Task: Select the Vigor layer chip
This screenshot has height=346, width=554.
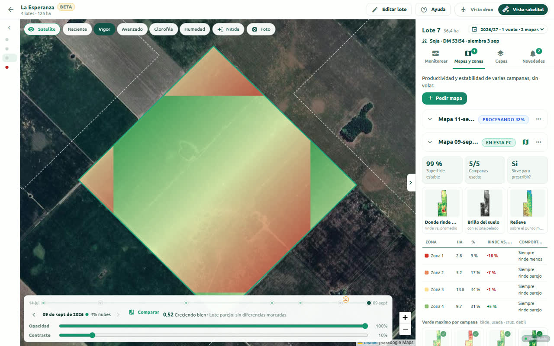Action: click(104, 29)
